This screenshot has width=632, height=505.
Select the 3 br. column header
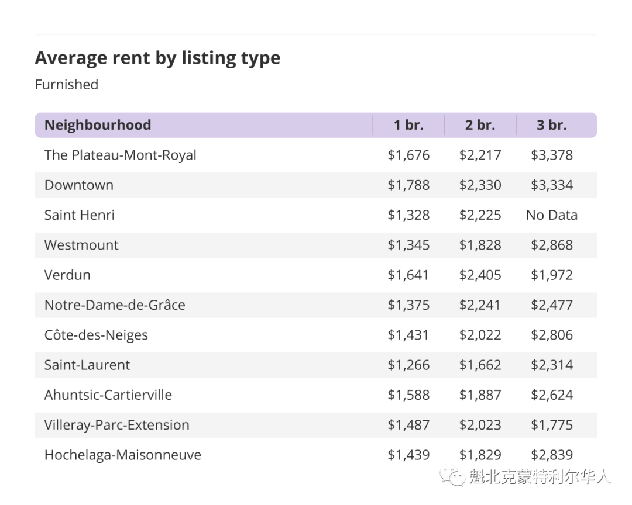[551, 125]
